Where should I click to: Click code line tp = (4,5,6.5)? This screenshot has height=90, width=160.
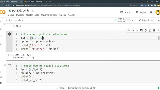(31, 69)
